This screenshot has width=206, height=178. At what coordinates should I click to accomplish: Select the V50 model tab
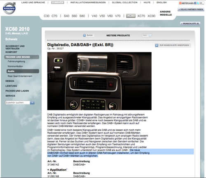click(x=102, y=16)
